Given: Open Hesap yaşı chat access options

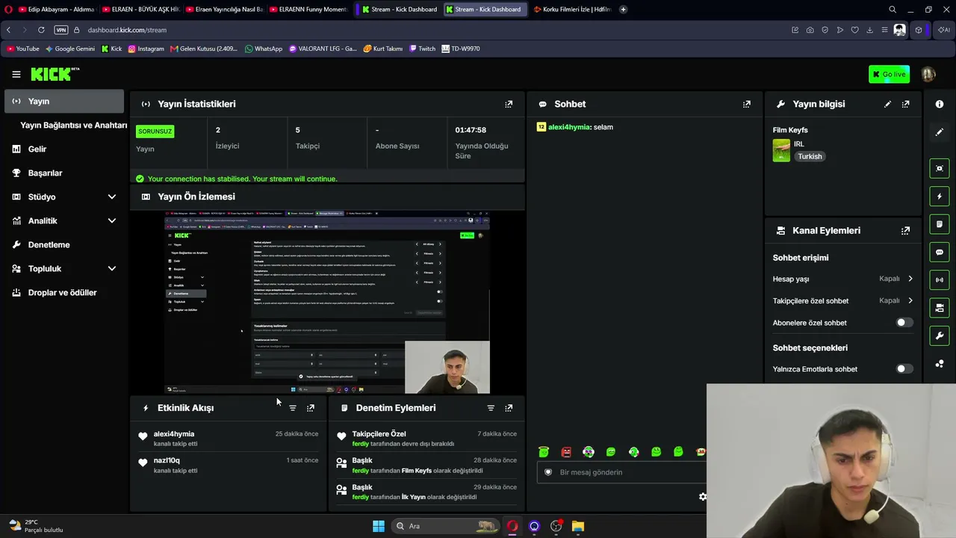Looking at the screenshot, I should [843, 279].
